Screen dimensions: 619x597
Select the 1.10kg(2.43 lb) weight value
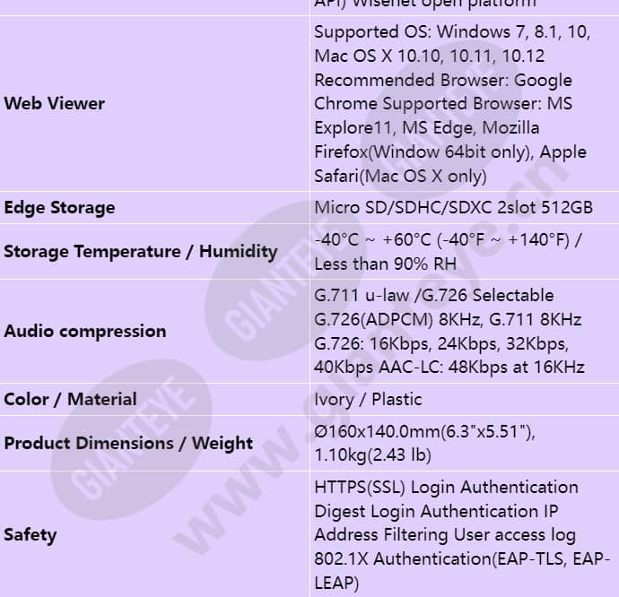tap(372, 455)
